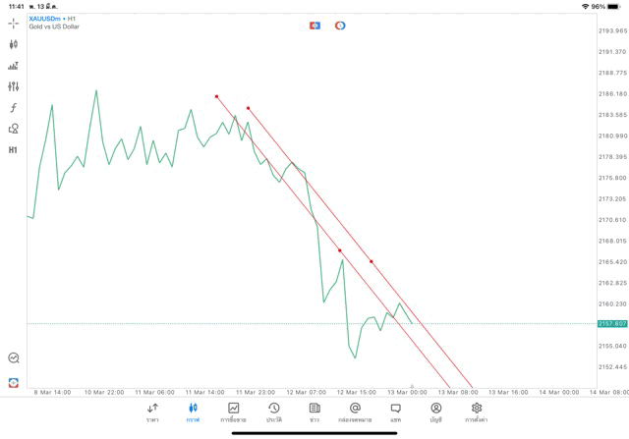The image size is (629, 439).
Task: Open the History tab with clock icon
Action: (x=274, y=412)
